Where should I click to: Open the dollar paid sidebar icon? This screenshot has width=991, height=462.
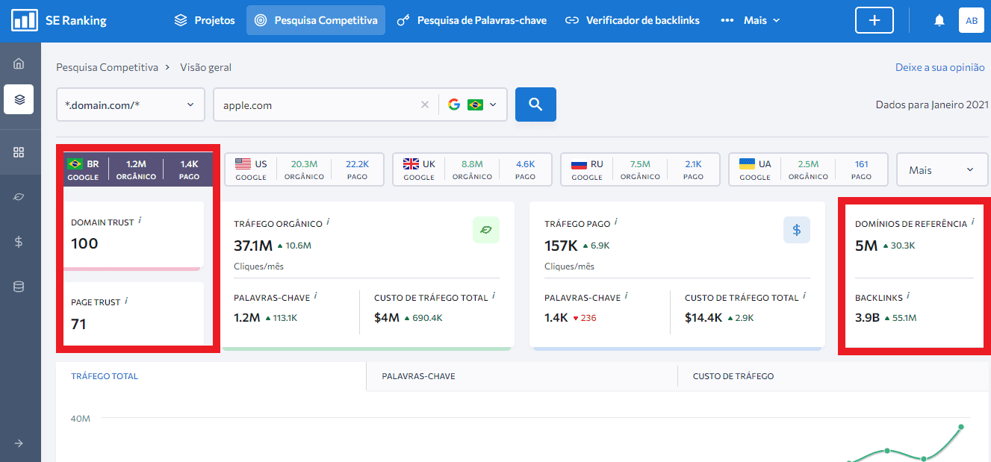coord(19,242)
